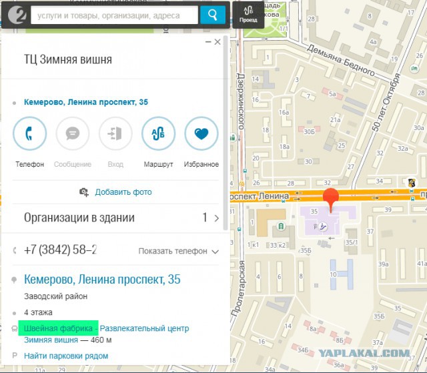The image size is (427, 373).
Task: Click the blue search magnifier button
Action: pyautogui.click(x=213, y=15)
